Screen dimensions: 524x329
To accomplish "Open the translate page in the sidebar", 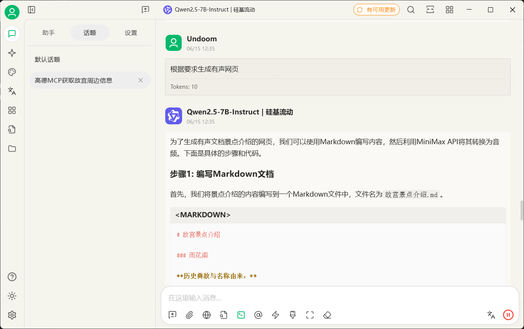I will pyautogui.click(x=12, y=91).
